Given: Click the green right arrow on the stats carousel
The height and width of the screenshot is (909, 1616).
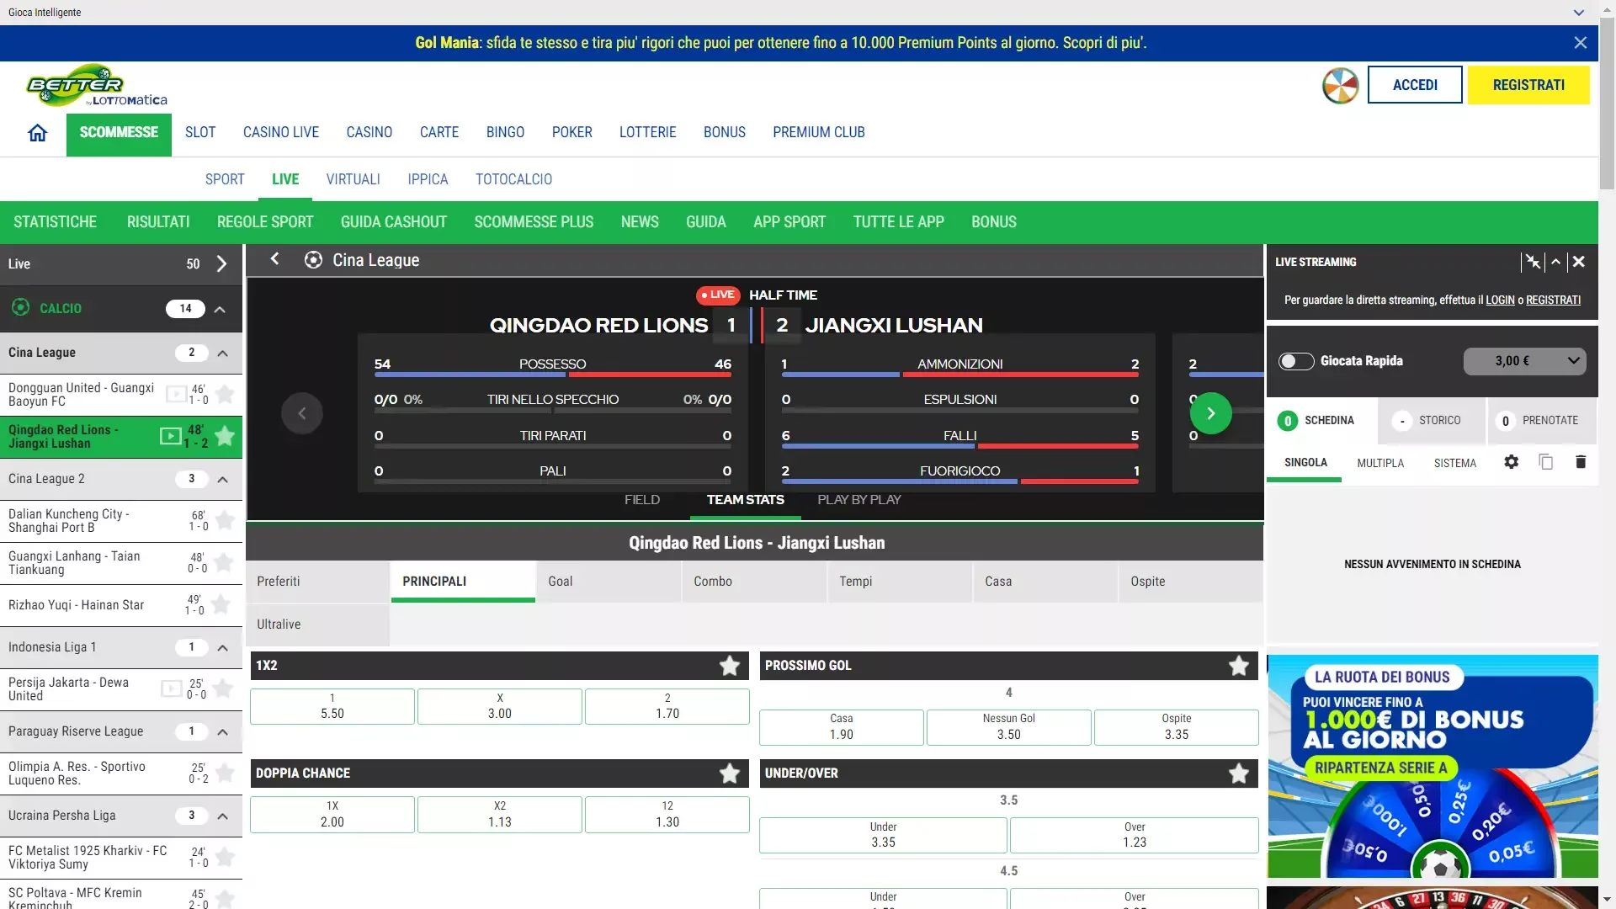Looking at the screenshot, I should click(x=1211, y=413).
